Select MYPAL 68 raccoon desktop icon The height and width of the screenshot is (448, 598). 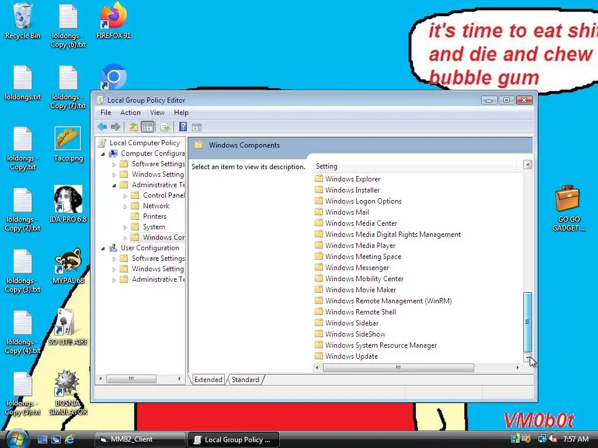click(x=68, y=266)
